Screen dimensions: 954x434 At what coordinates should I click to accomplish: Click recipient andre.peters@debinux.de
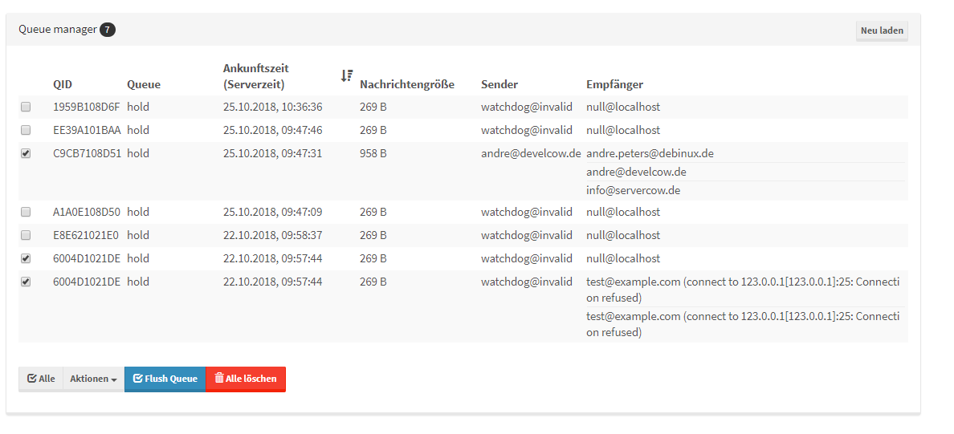point(650,154)
